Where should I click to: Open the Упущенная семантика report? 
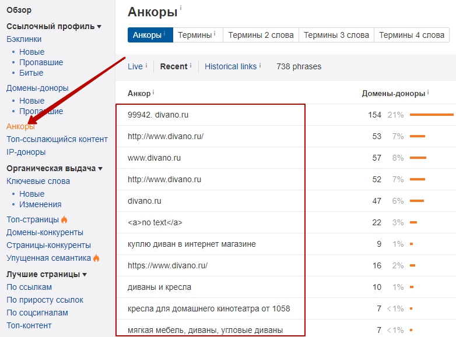(48, 258)
